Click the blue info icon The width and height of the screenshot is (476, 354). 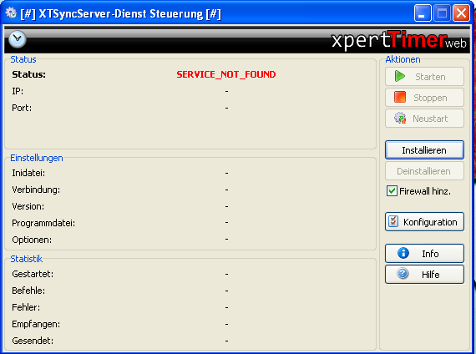point(403,253)
